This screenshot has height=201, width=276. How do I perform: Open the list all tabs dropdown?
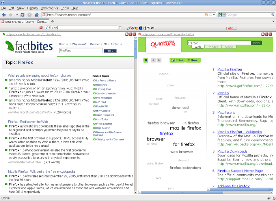(273, 21)
